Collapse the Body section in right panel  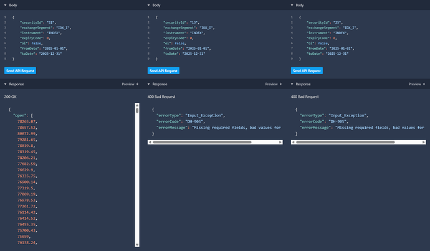click(292, 5)
